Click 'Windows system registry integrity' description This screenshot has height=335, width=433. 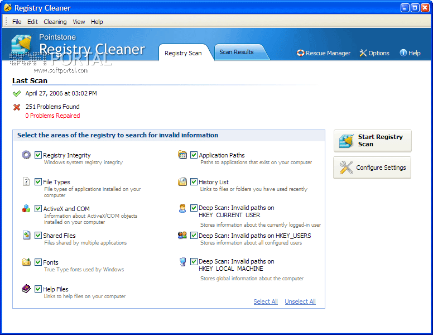(83, 162)
